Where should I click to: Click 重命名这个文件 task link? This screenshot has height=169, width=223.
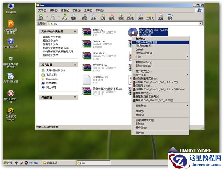click(52, 37)
